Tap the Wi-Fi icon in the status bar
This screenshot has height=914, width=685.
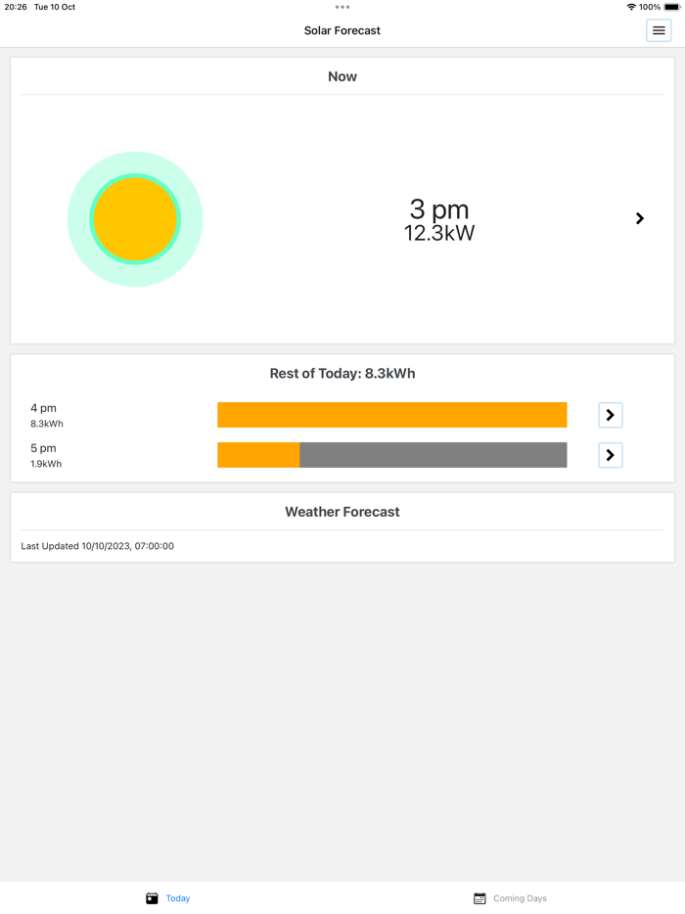pos(632,6)
